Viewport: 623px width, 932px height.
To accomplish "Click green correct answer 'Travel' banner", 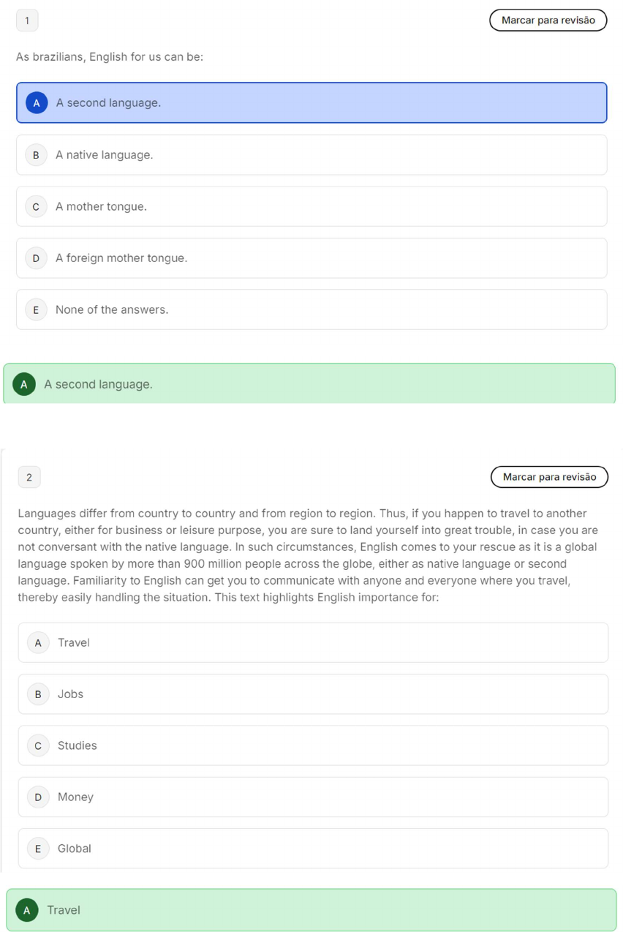I will (x=311, y=910).
